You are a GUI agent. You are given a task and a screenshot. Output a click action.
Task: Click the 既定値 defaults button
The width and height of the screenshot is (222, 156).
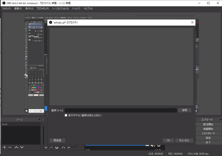(57, 140)
